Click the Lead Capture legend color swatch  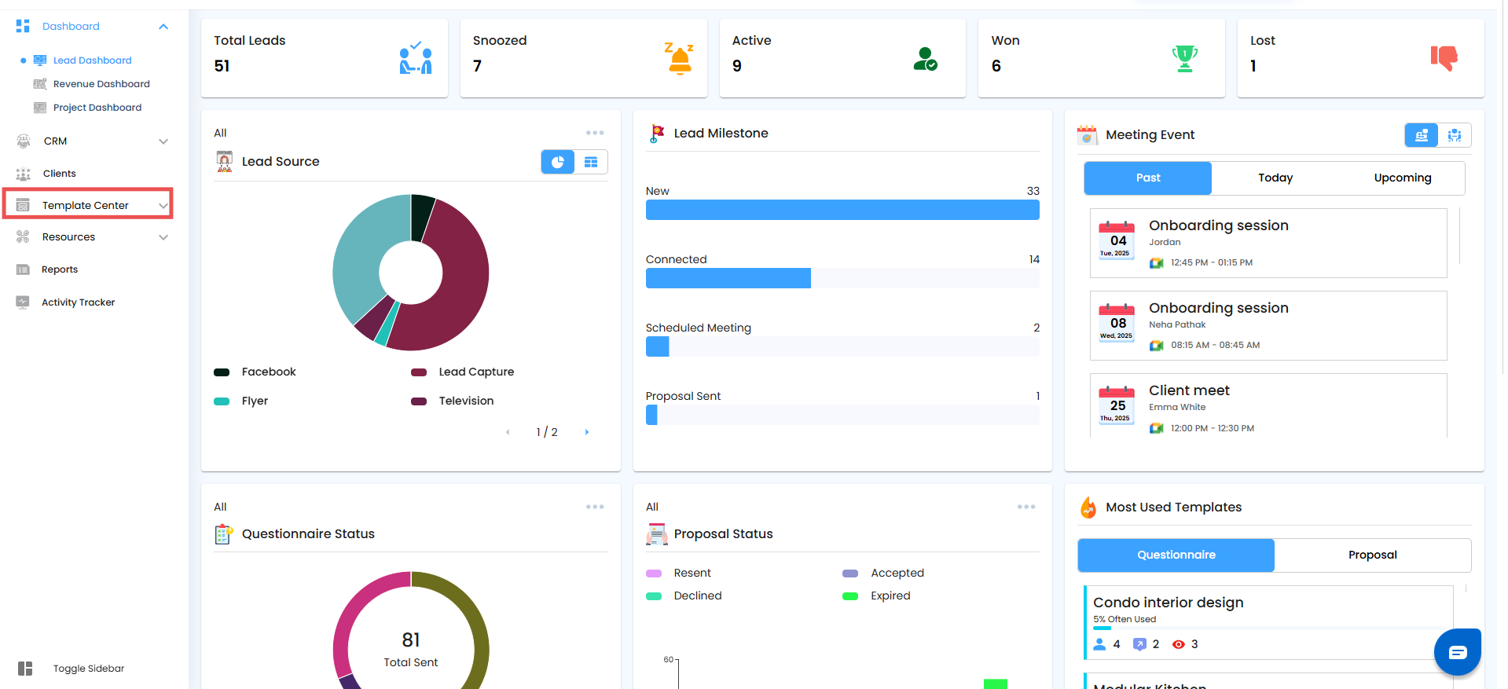tap(419, 372)
